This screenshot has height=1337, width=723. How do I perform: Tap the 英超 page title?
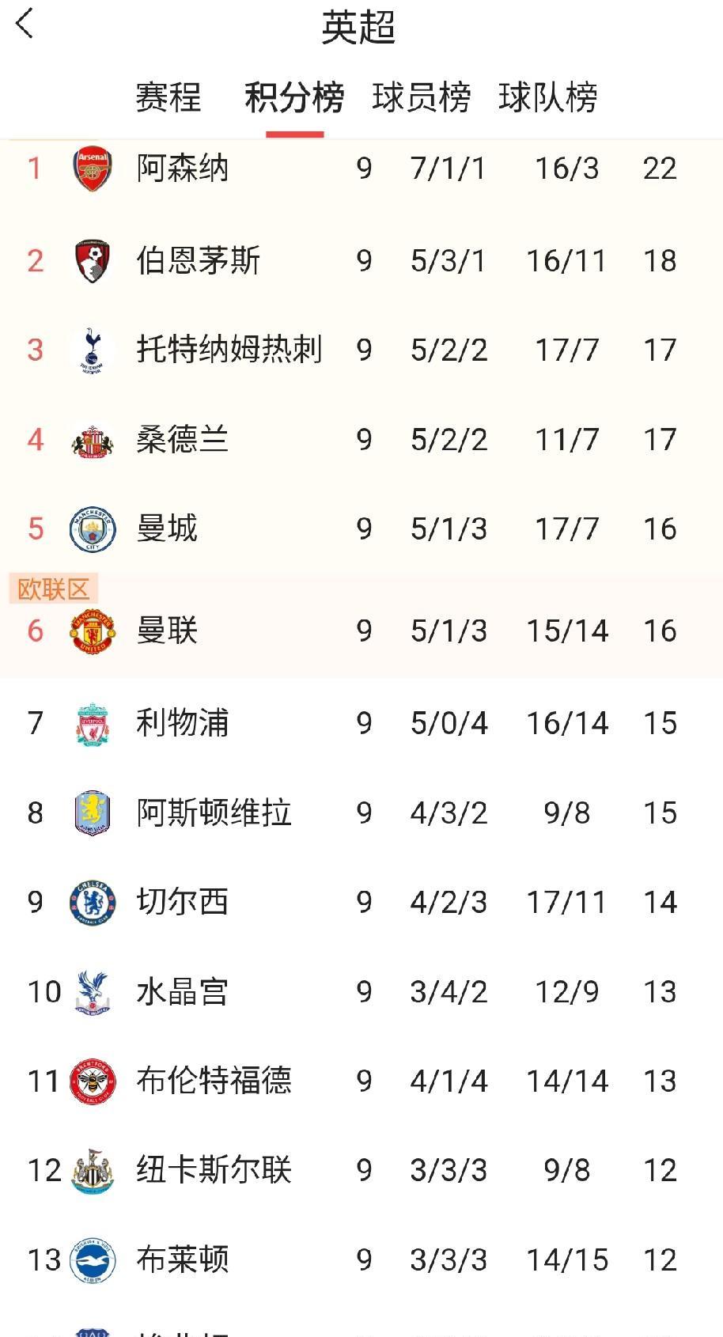pos(358,28)
